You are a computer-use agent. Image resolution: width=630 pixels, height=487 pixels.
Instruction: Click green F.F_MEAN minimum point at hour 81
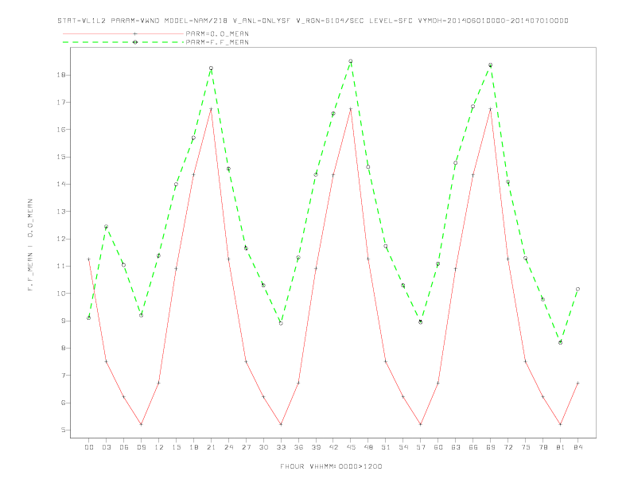pos(561,342)
